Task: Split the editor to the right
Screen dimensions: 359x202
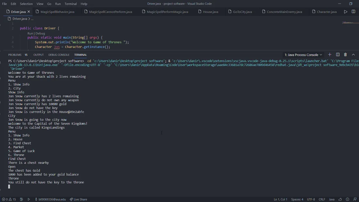Action: click(353, 12)
